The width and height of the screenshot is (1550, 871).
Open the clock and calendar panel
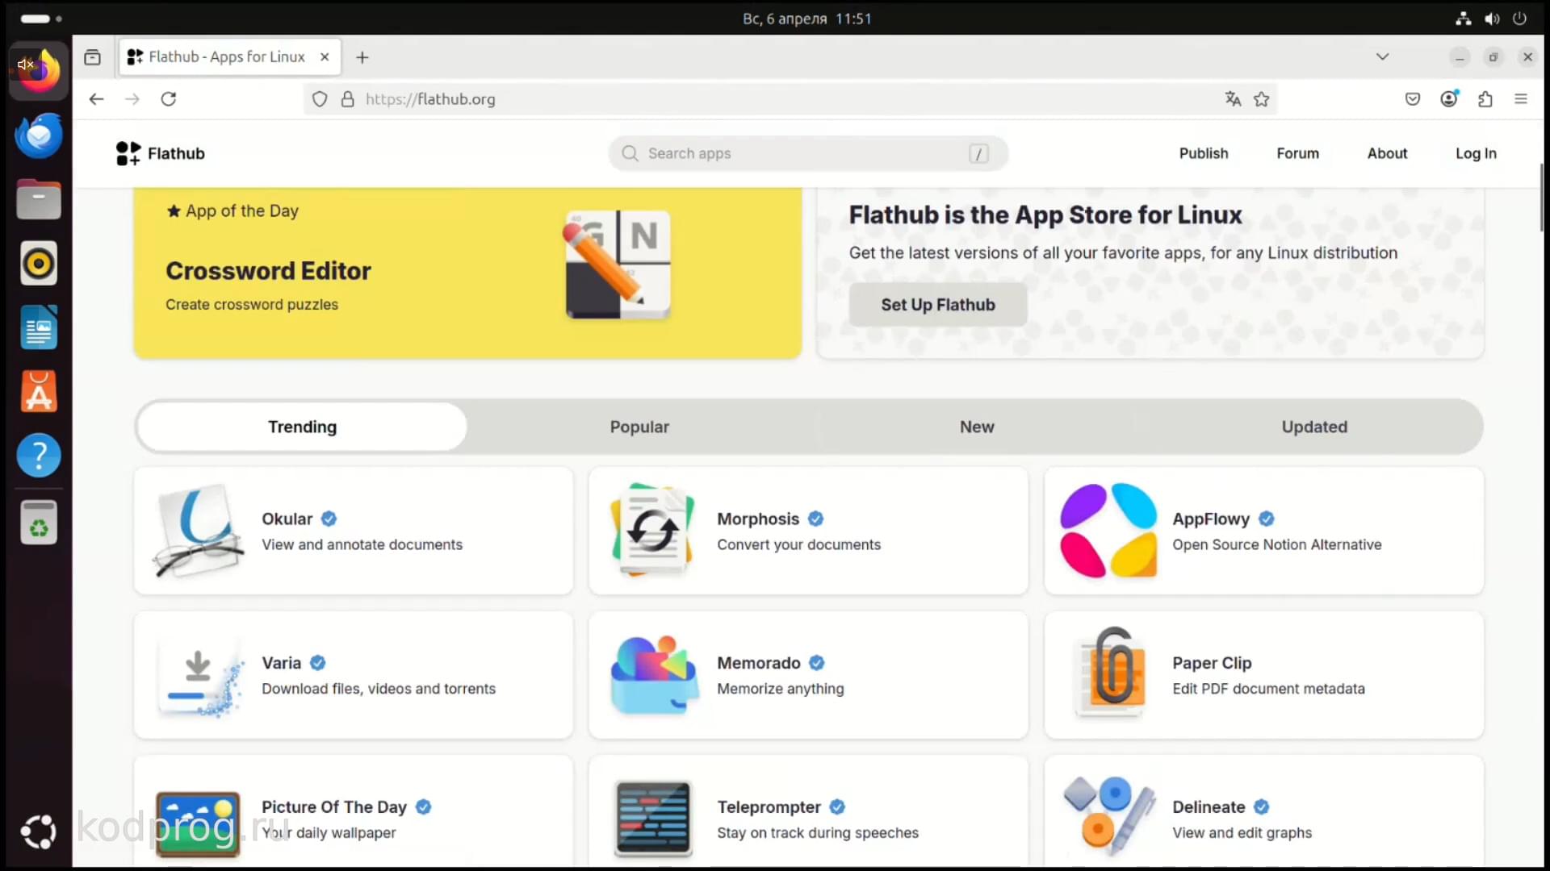pos(806,19)
